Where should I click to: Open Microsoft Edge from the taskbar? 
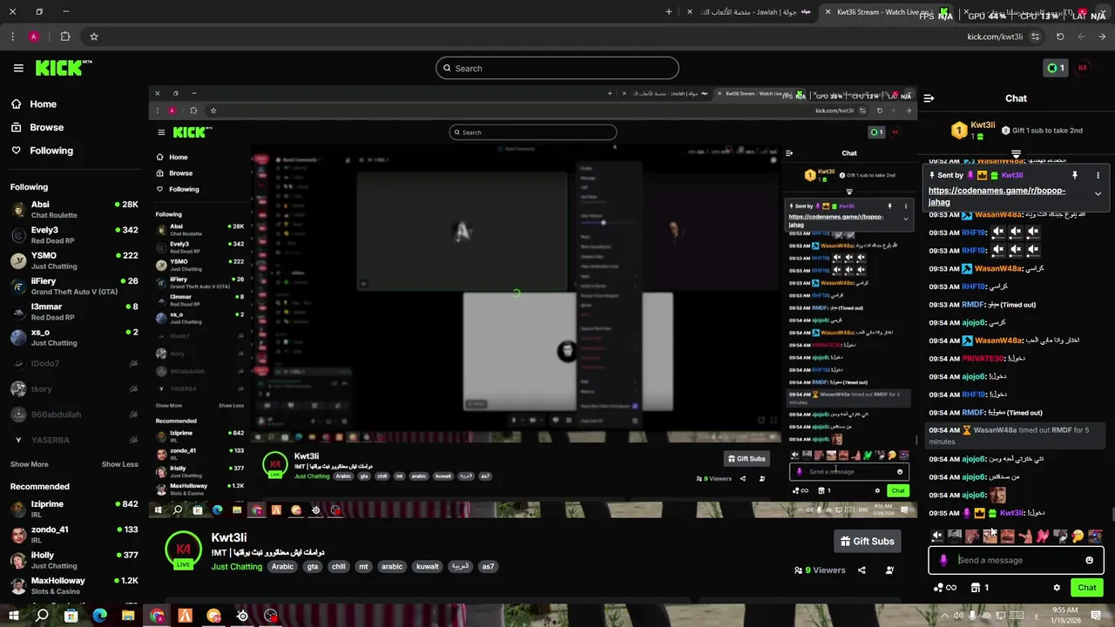pos(99,616)
